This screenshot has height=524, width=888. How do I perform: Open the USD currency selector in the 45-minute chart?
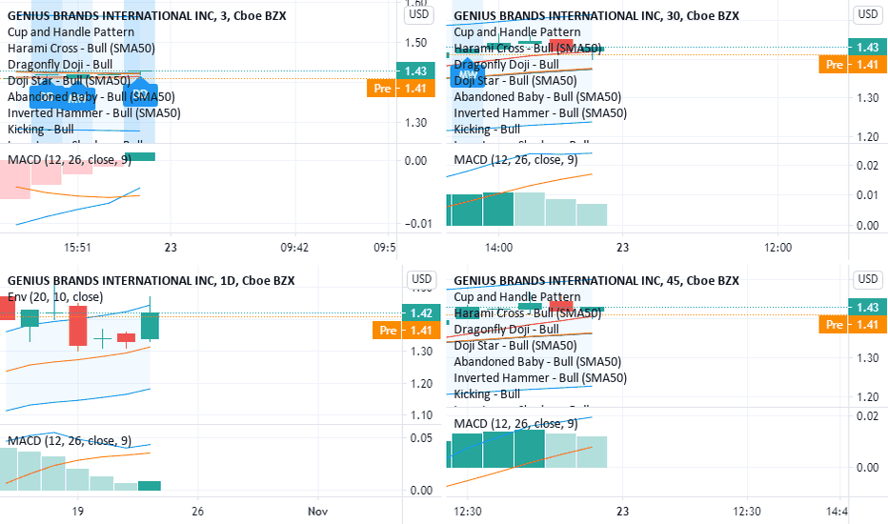[868, 279]
